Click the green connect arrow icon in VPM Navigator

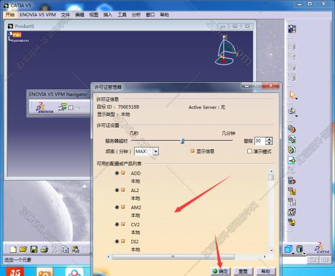(62, 107)
